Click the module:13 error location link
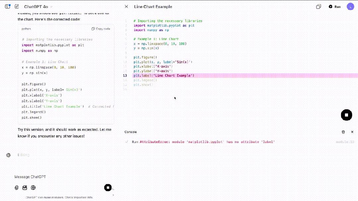Viewport: 358px width, 201px height. click(345, 142)
